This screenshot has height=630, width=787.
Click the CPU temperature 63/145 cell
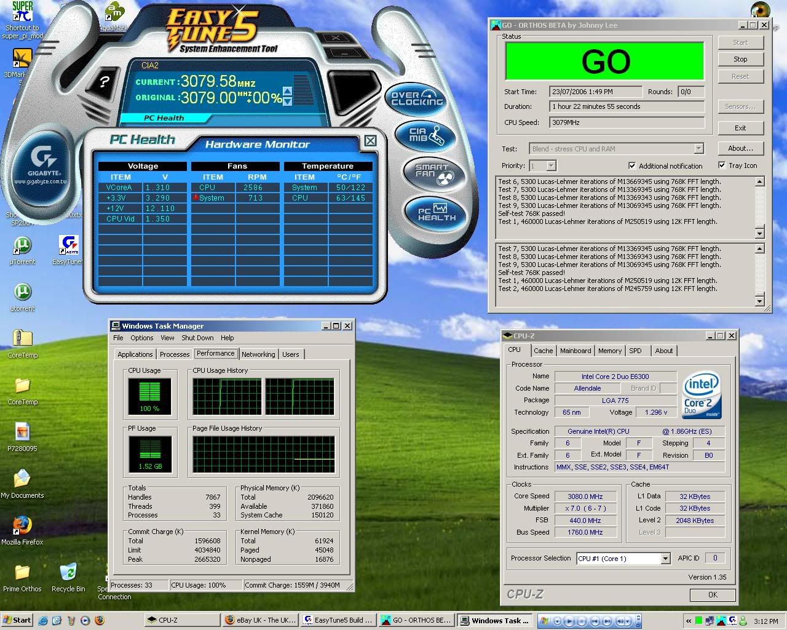pyautogui.click(x=350, y=198)
